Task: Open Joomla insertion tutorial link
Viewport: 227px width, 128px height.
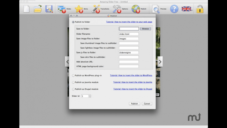Action: point(133,82)
